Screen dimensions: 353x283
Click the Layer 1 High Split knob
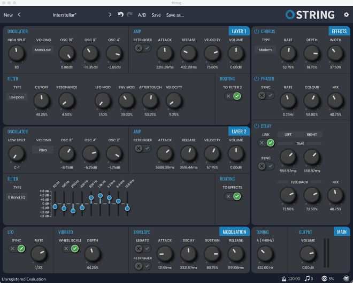pos(17,53)
